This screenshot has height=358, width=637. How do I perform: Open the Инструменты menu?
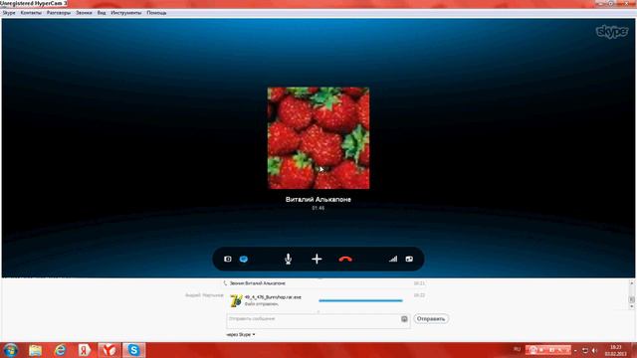coord(126,13)
